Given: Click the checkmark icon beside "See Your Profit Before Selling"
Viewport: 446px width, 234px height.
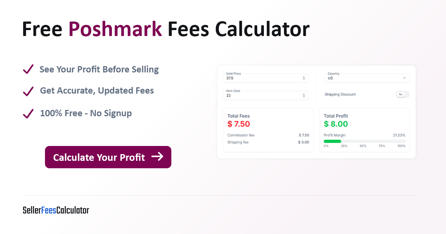Looking at the screenshot, I should click(x=28, y=69).
